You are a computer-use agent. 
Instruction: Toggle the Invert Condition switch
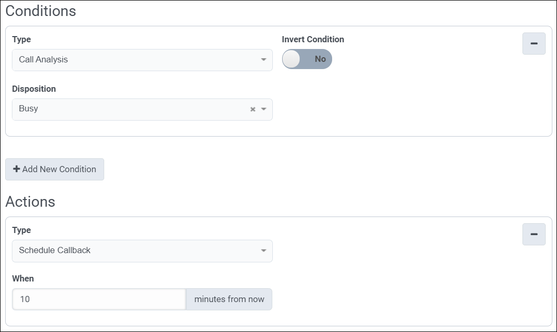click(307, 59)
